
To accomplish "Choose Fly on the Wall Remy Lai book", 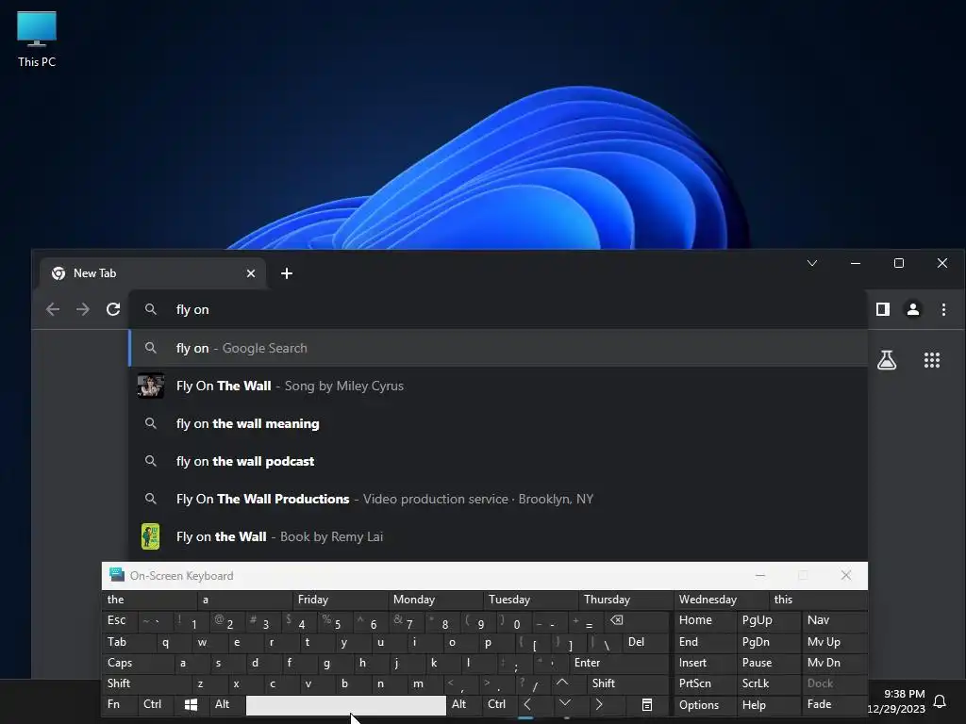I will pyautogui.click(x=498, y=536).
